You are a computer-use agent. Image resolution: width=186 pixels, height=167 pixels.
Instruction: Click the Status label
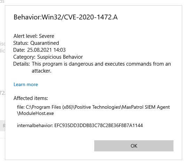point(21,43)
